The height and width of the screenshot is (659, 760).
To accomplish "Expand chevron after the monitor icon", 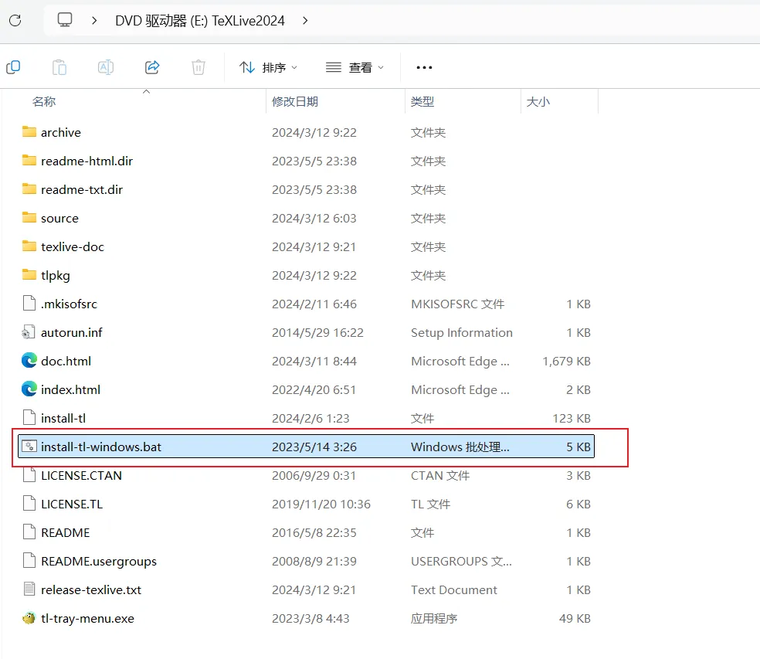I will click(94, 20).
